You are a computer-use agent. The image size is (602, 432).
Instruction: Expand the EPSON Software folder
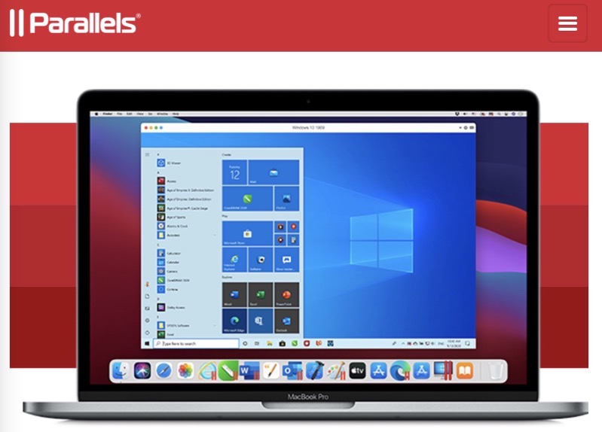(x=187, y=325)
